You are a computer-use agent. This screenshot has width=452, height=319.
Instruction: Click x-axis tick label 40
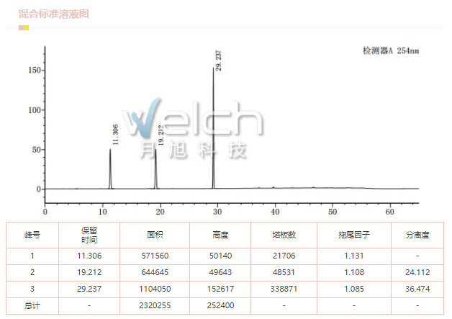(275, 212)
